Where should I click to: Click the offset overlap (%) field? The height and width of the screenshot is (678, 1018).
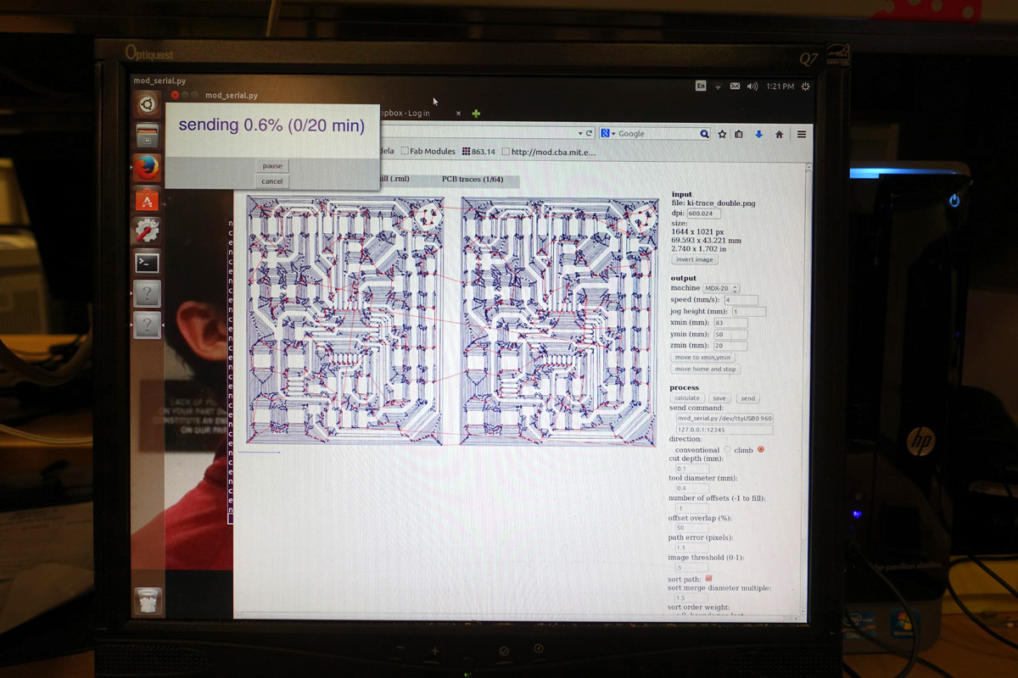[691, 528]
